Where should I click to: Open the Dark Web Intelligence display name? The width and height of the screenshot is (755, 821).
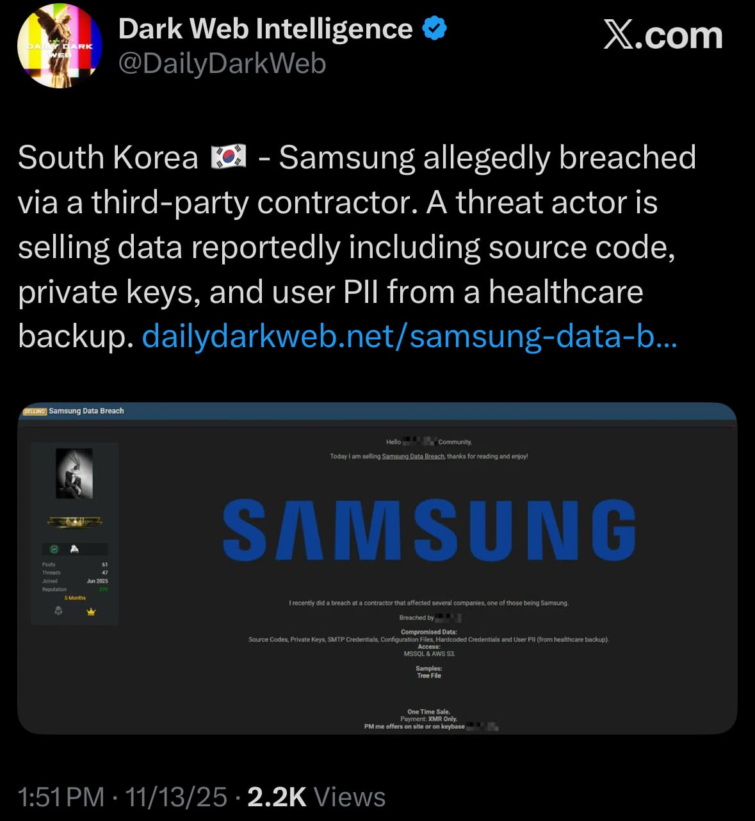[266, 29]
